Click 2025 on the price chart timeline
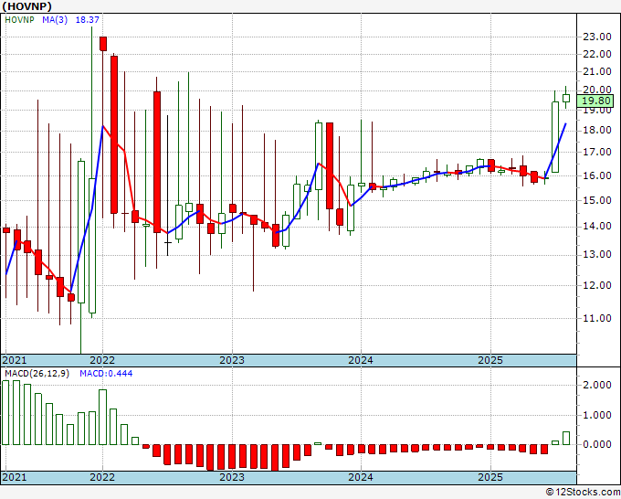621x499 pixels. click(x=490, y=360)
